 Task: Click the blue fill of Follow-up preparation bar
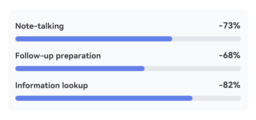point(80,69)
